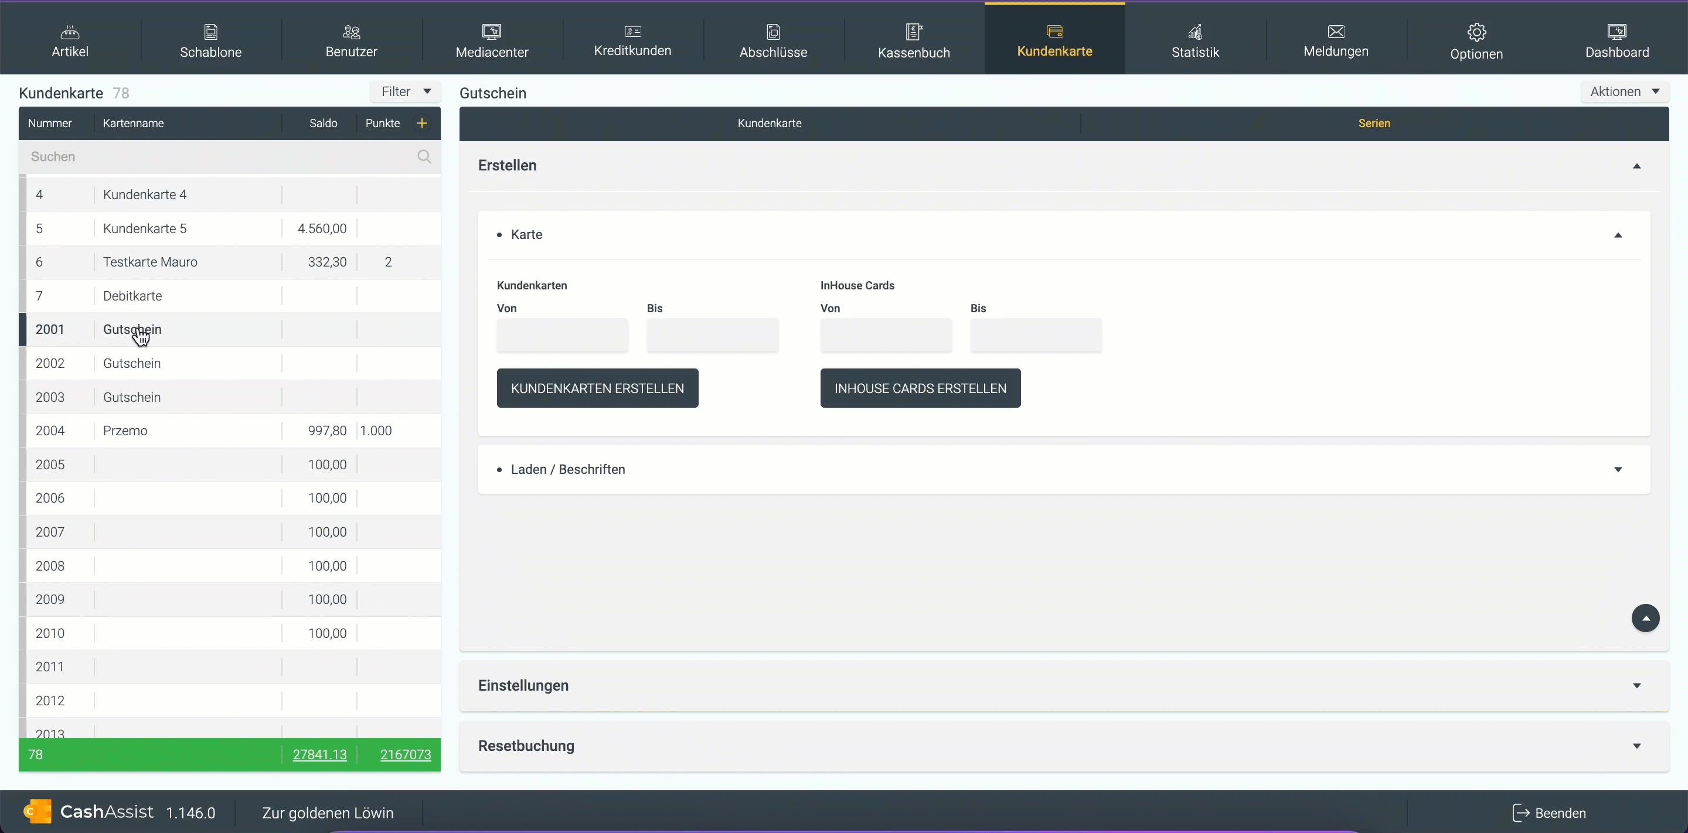Click the plus icon to add card
This screenshot has width=1688, height=833.
coord(422,123)
